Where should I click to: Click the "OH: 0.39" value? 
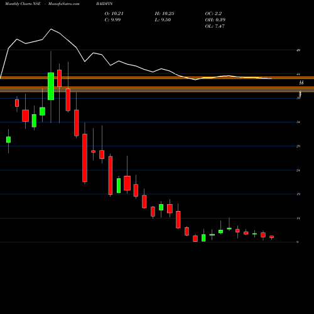click(x=215, y=20)
